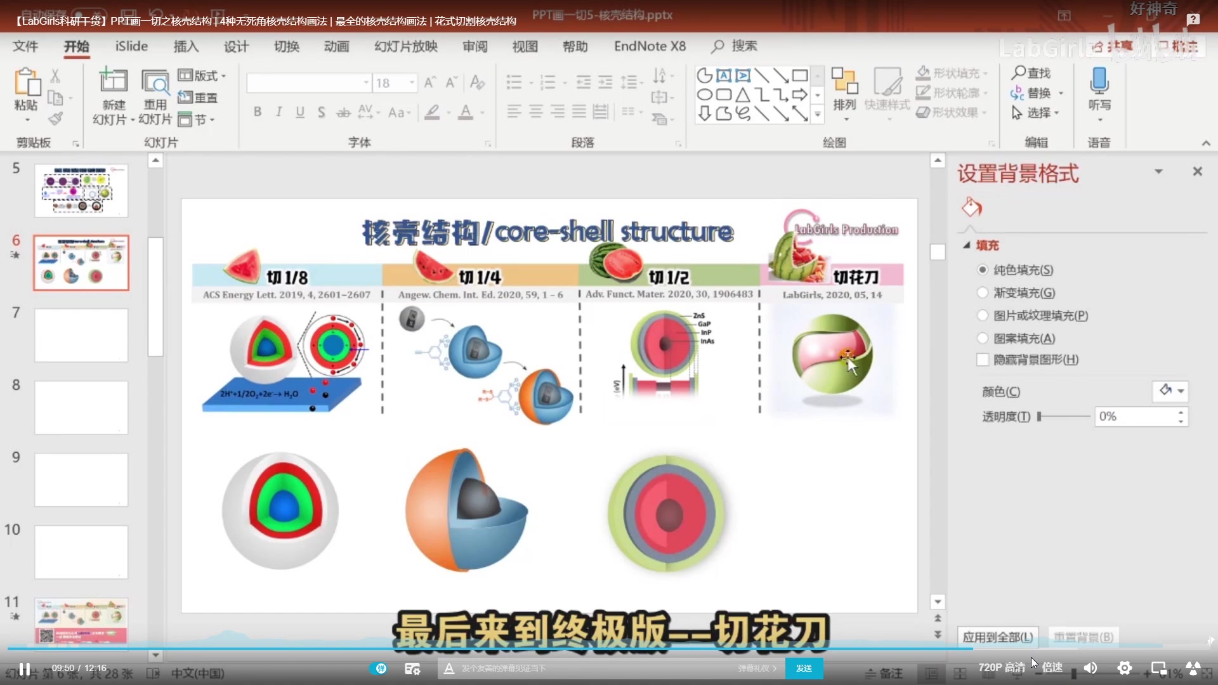Screen dimensions: 1218x685
Task: Select slide 5 thumbnail
Action: pyautogui.click(x=81, y=190)
